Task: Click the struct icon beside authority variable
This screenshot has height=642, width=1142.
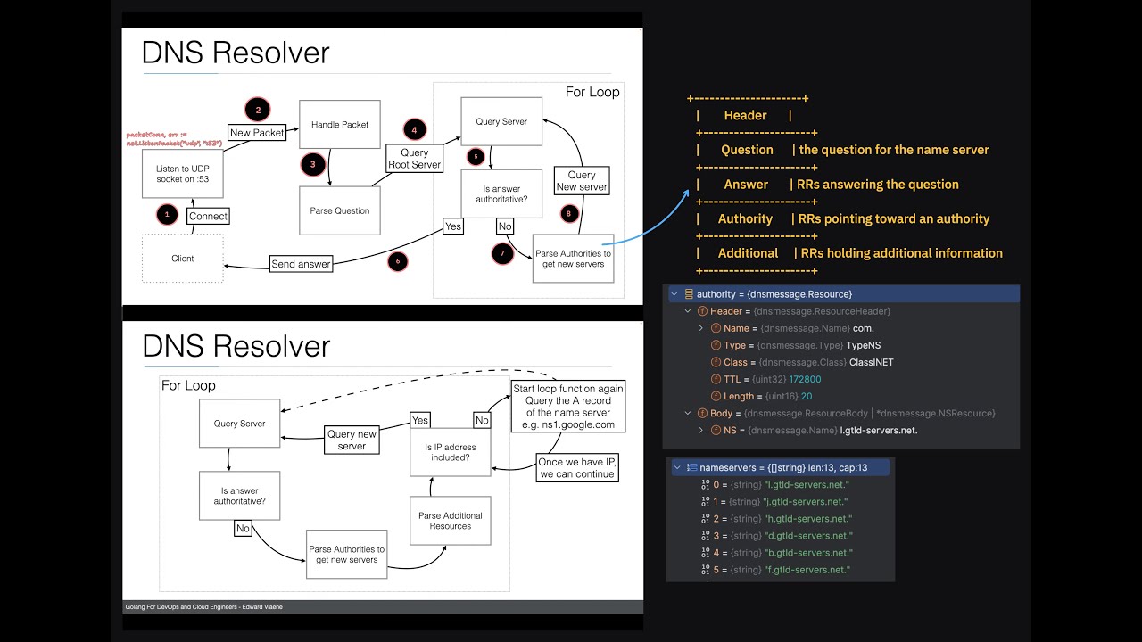Action: [x=689, y=294]
